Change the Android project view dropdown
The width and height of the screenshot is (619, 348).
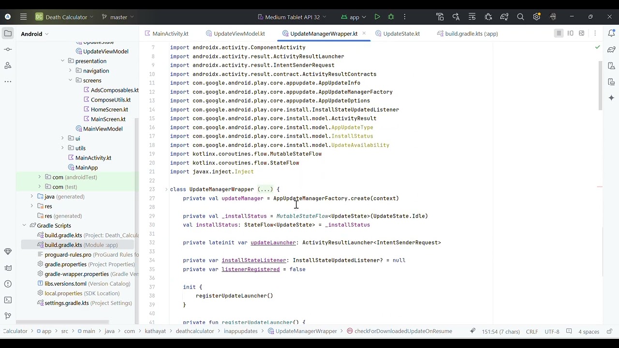(x=35, y=34)
